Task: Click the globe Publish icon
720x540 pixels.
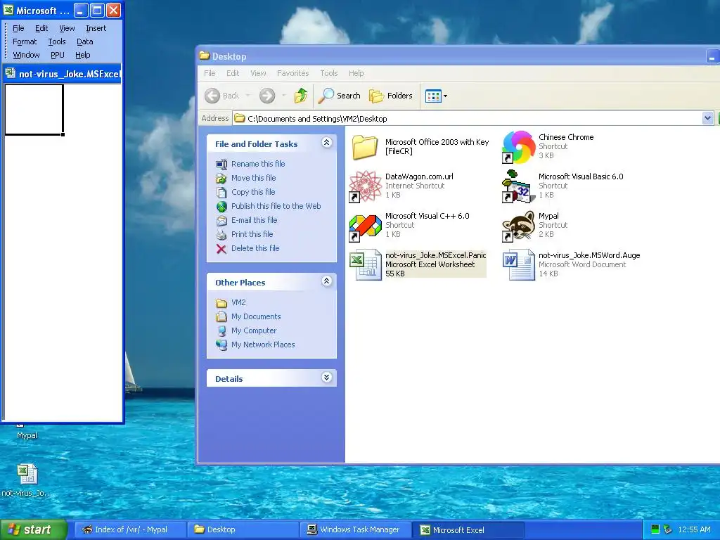Action: (221, 207)
